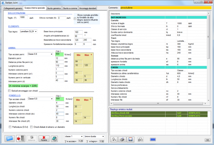Click the printer icon button
214x145 pixels.
pos(122,139)
